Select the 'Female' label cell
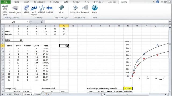 [9, 34]
